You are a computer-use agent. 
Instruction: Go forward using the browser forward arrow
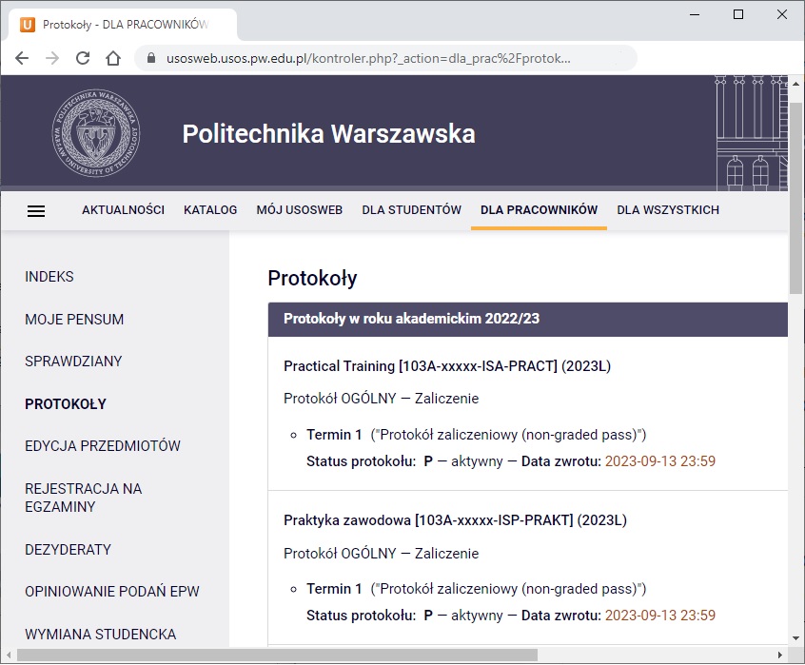tap(51, 58)
